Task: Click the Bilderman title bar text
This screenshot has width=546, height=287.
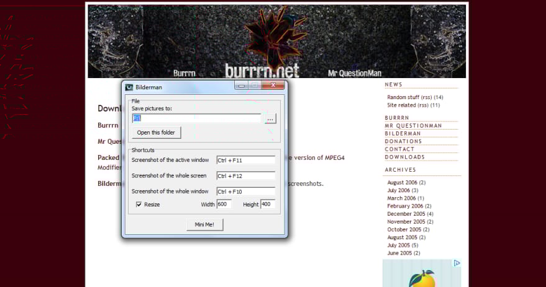Action: pyautogui.click(x=148, y=87)
